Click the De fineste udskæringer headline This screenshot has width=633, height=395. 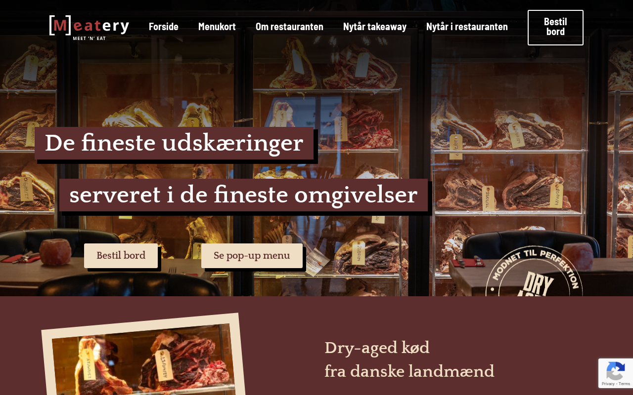click(174, 143)
